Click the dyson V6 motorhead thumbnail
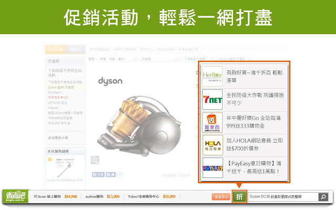The image size is (336, 210). coord(65,168)
